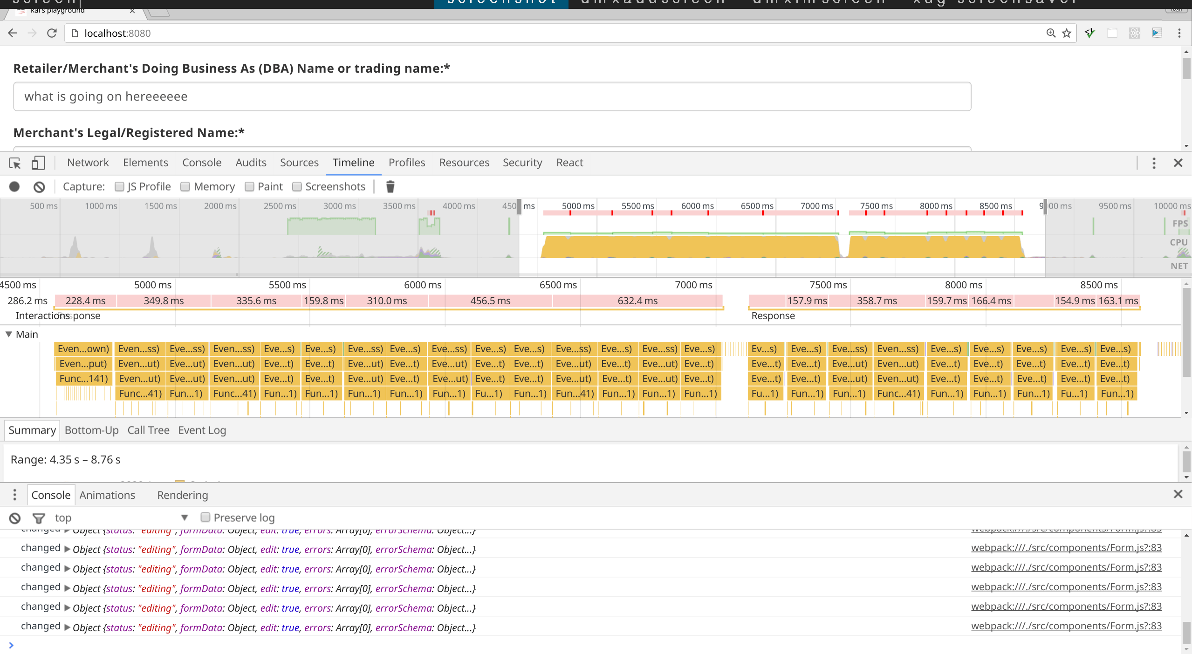Collapse the Main thread track

[x=8, y=334]
